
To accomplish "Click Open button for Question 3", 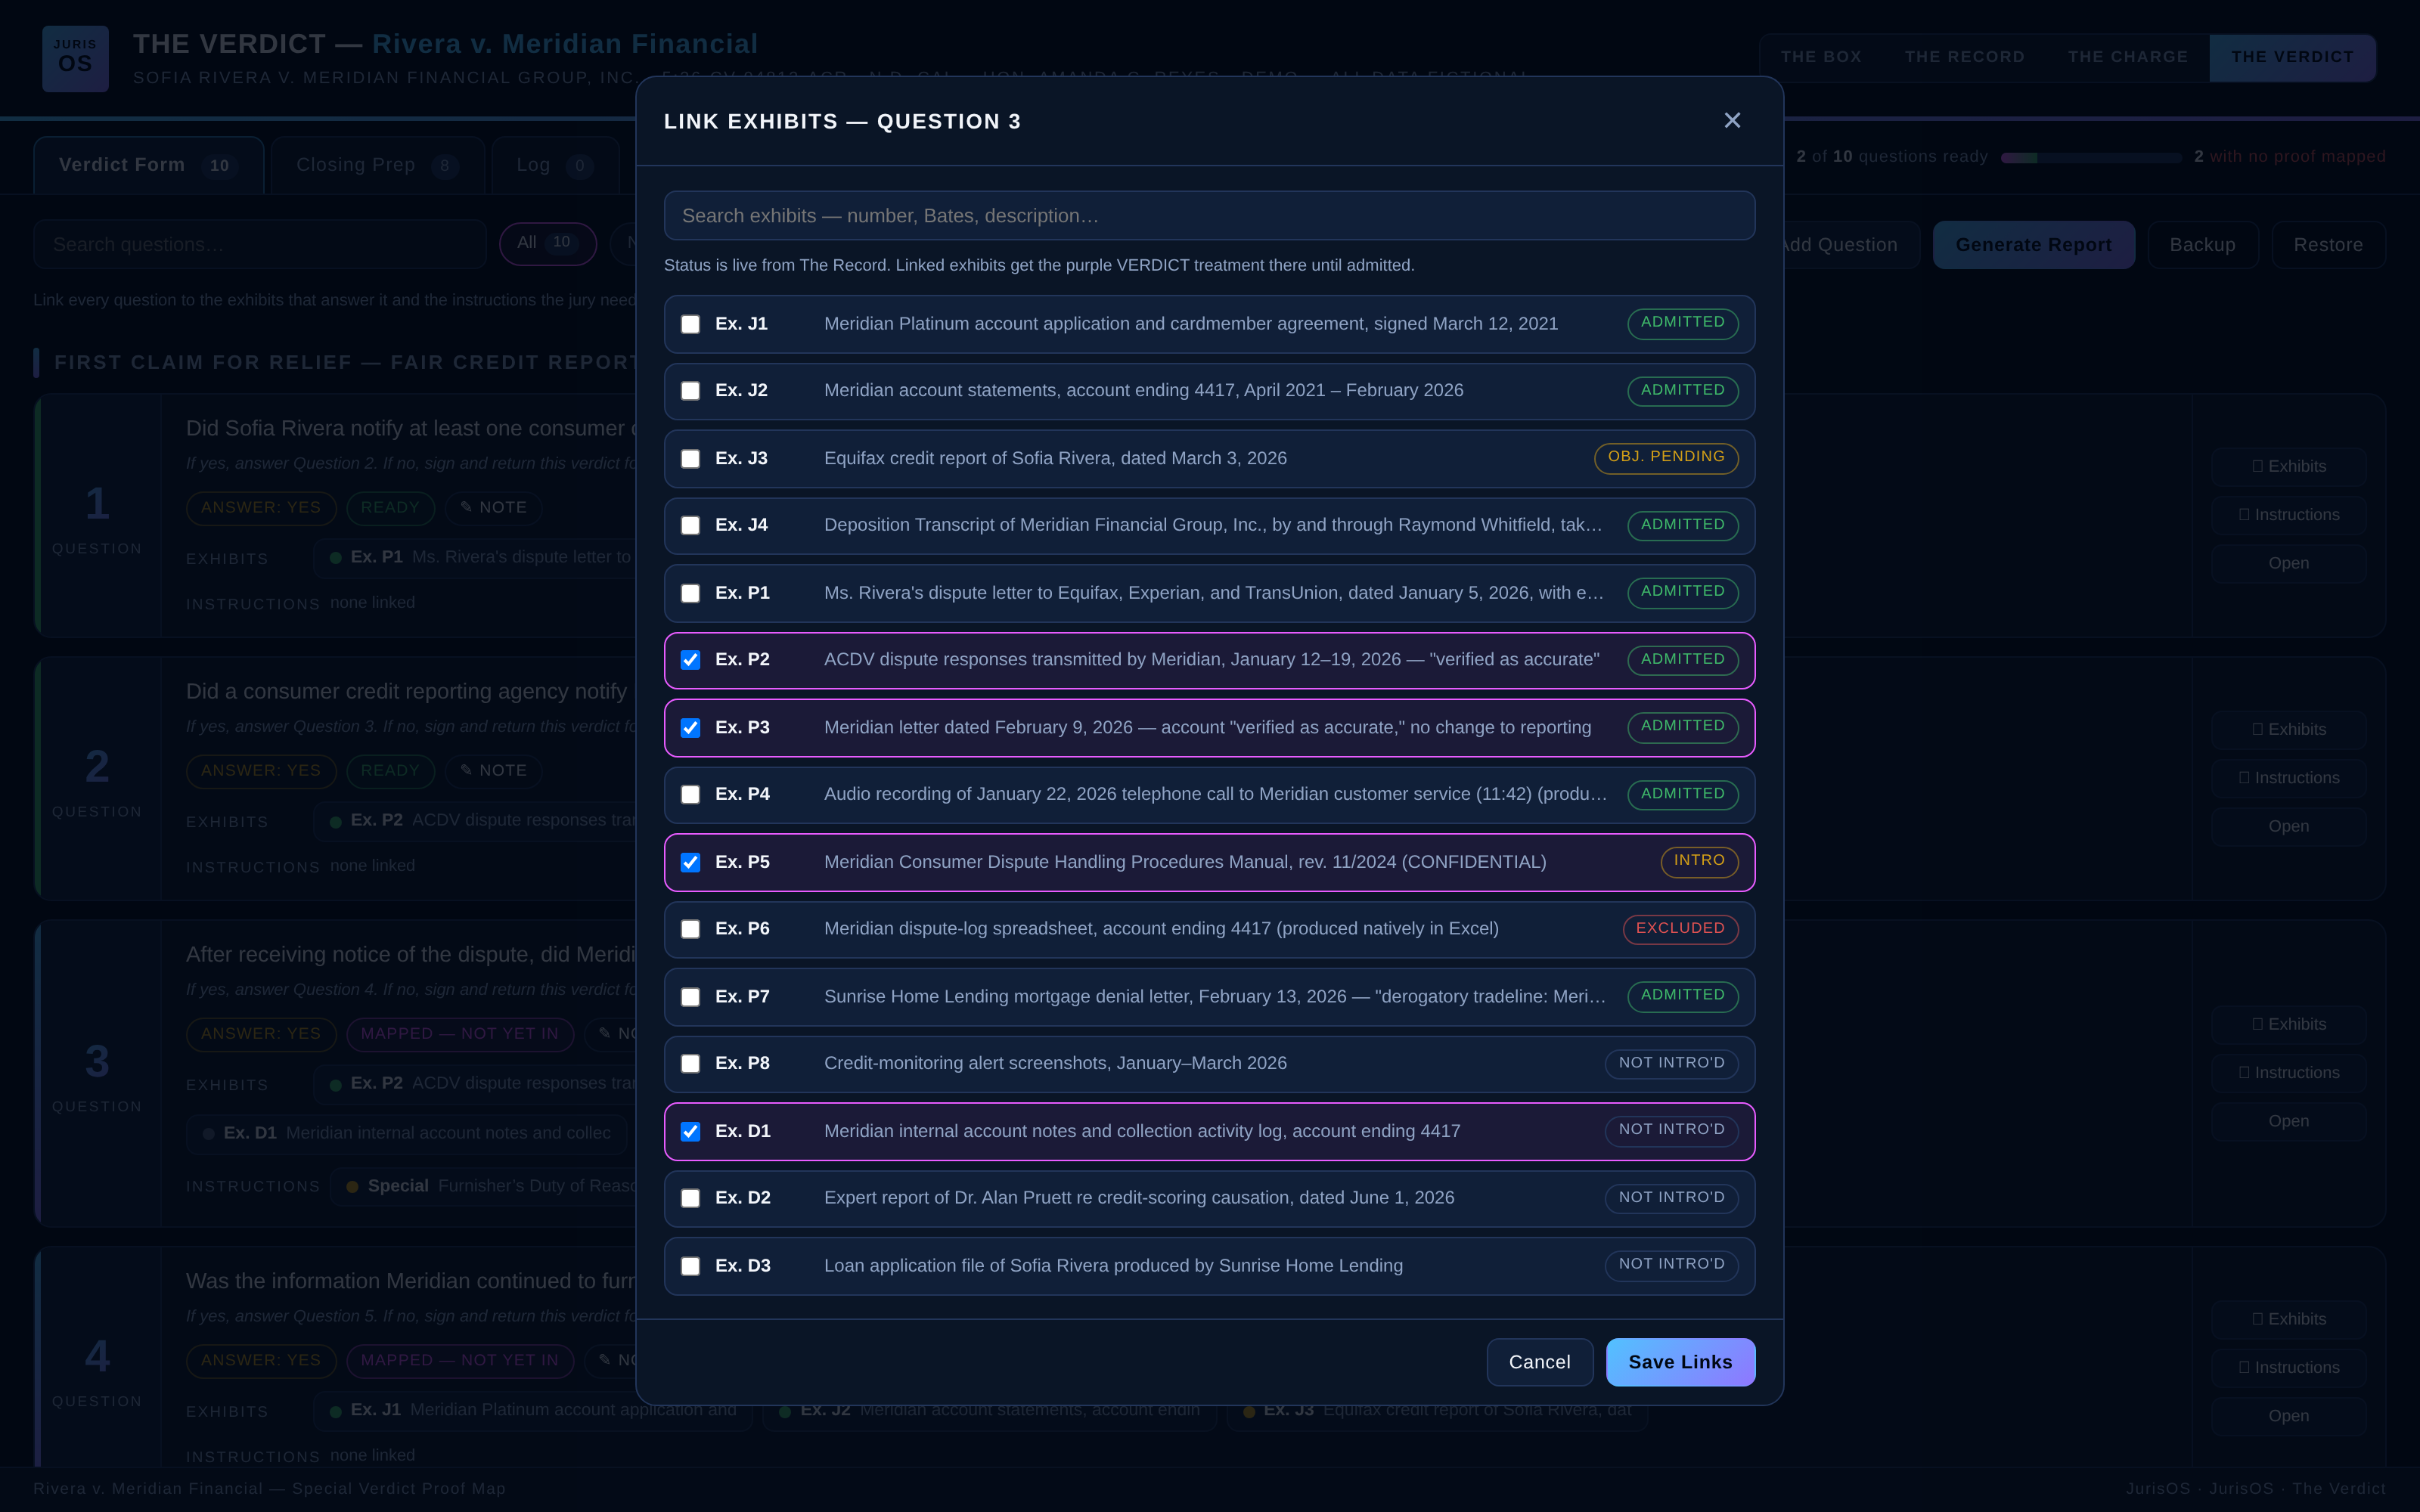I will [2288, 1122].
